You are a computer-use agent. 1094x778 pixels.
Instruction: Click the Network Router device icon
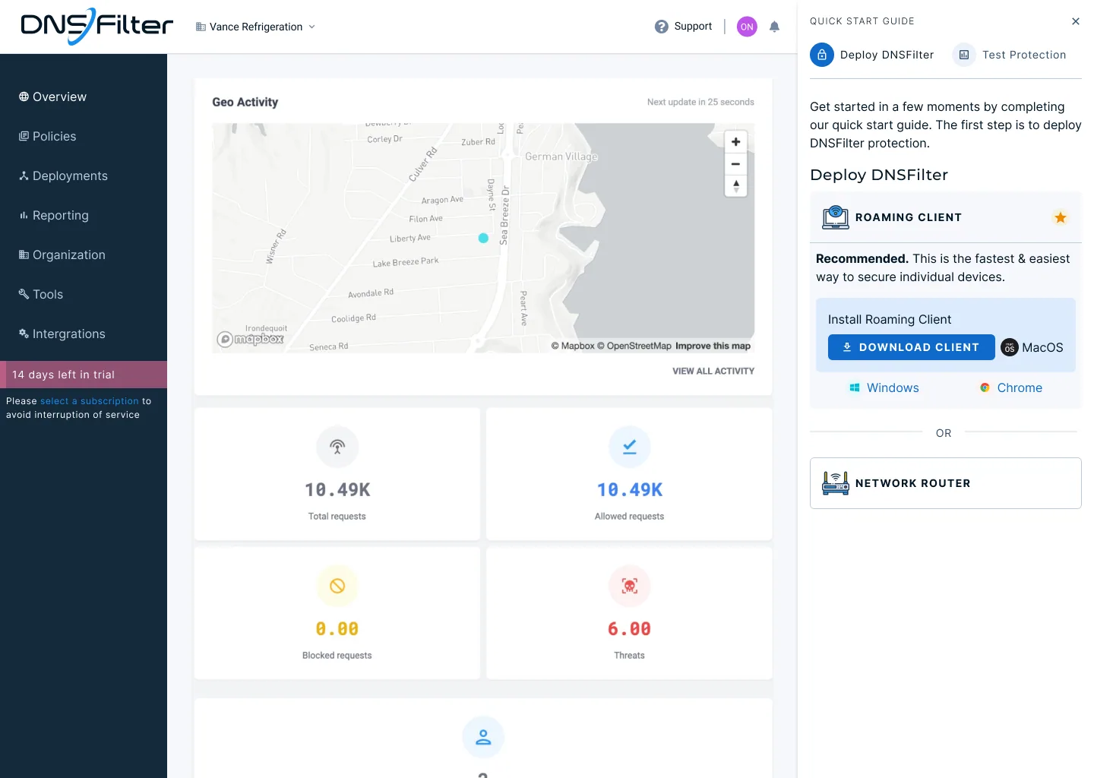836,483
